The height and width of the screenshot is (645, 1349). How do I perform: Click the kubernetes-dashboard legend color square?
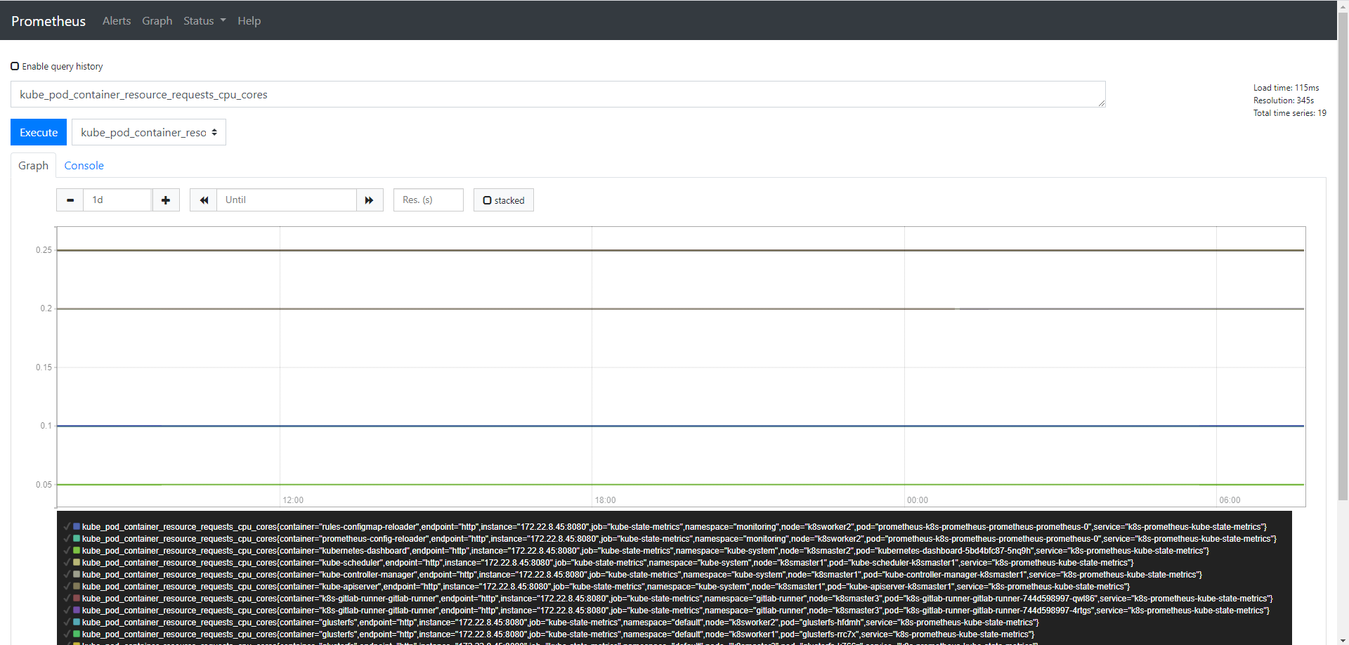point(77,550)
